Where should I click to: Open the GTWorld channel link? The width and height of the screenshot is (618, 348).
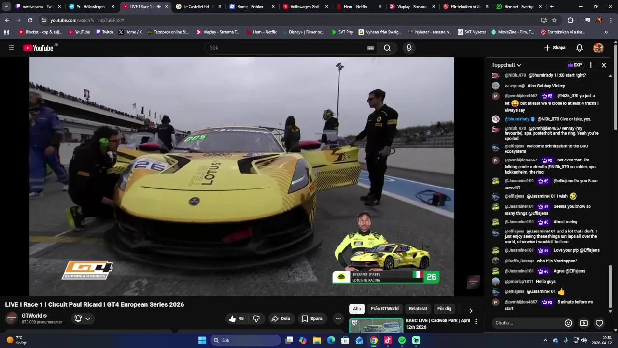coord(32,316)
